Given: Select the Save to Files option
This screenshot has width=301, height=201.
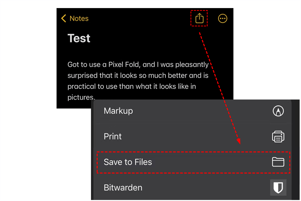Looking at the screenshot, I should click(128, 162).
